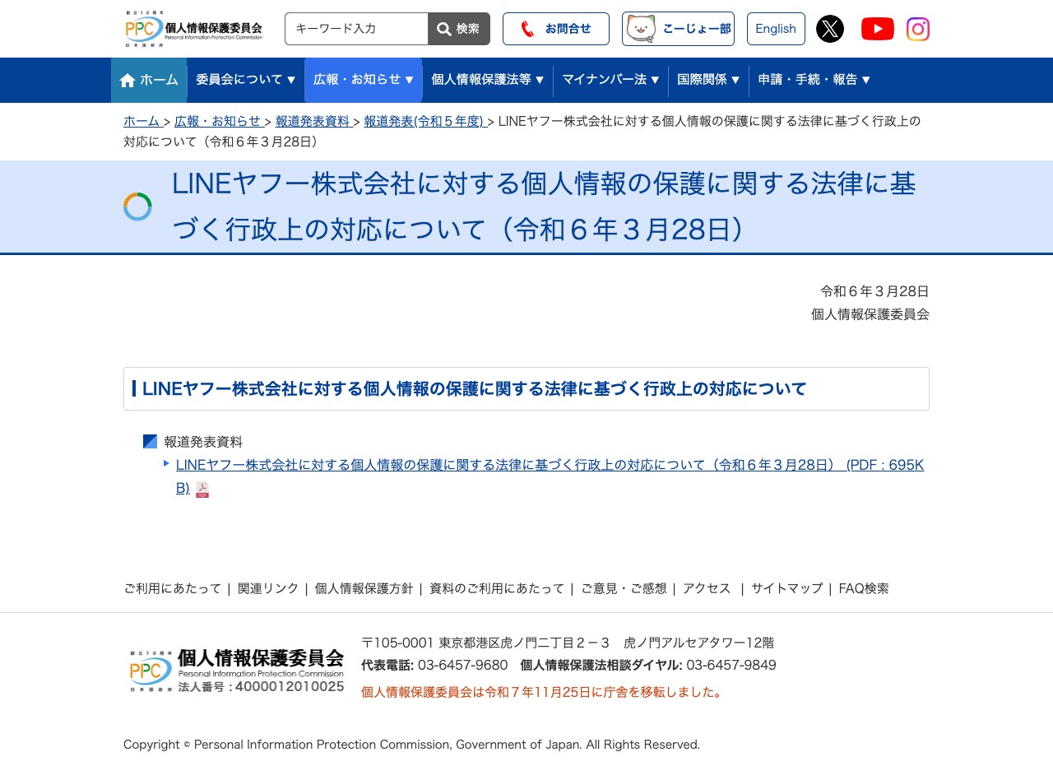Expand the マイナンバー法 menu
Viewport: 1053px width, 780px height.
[610, 80]
